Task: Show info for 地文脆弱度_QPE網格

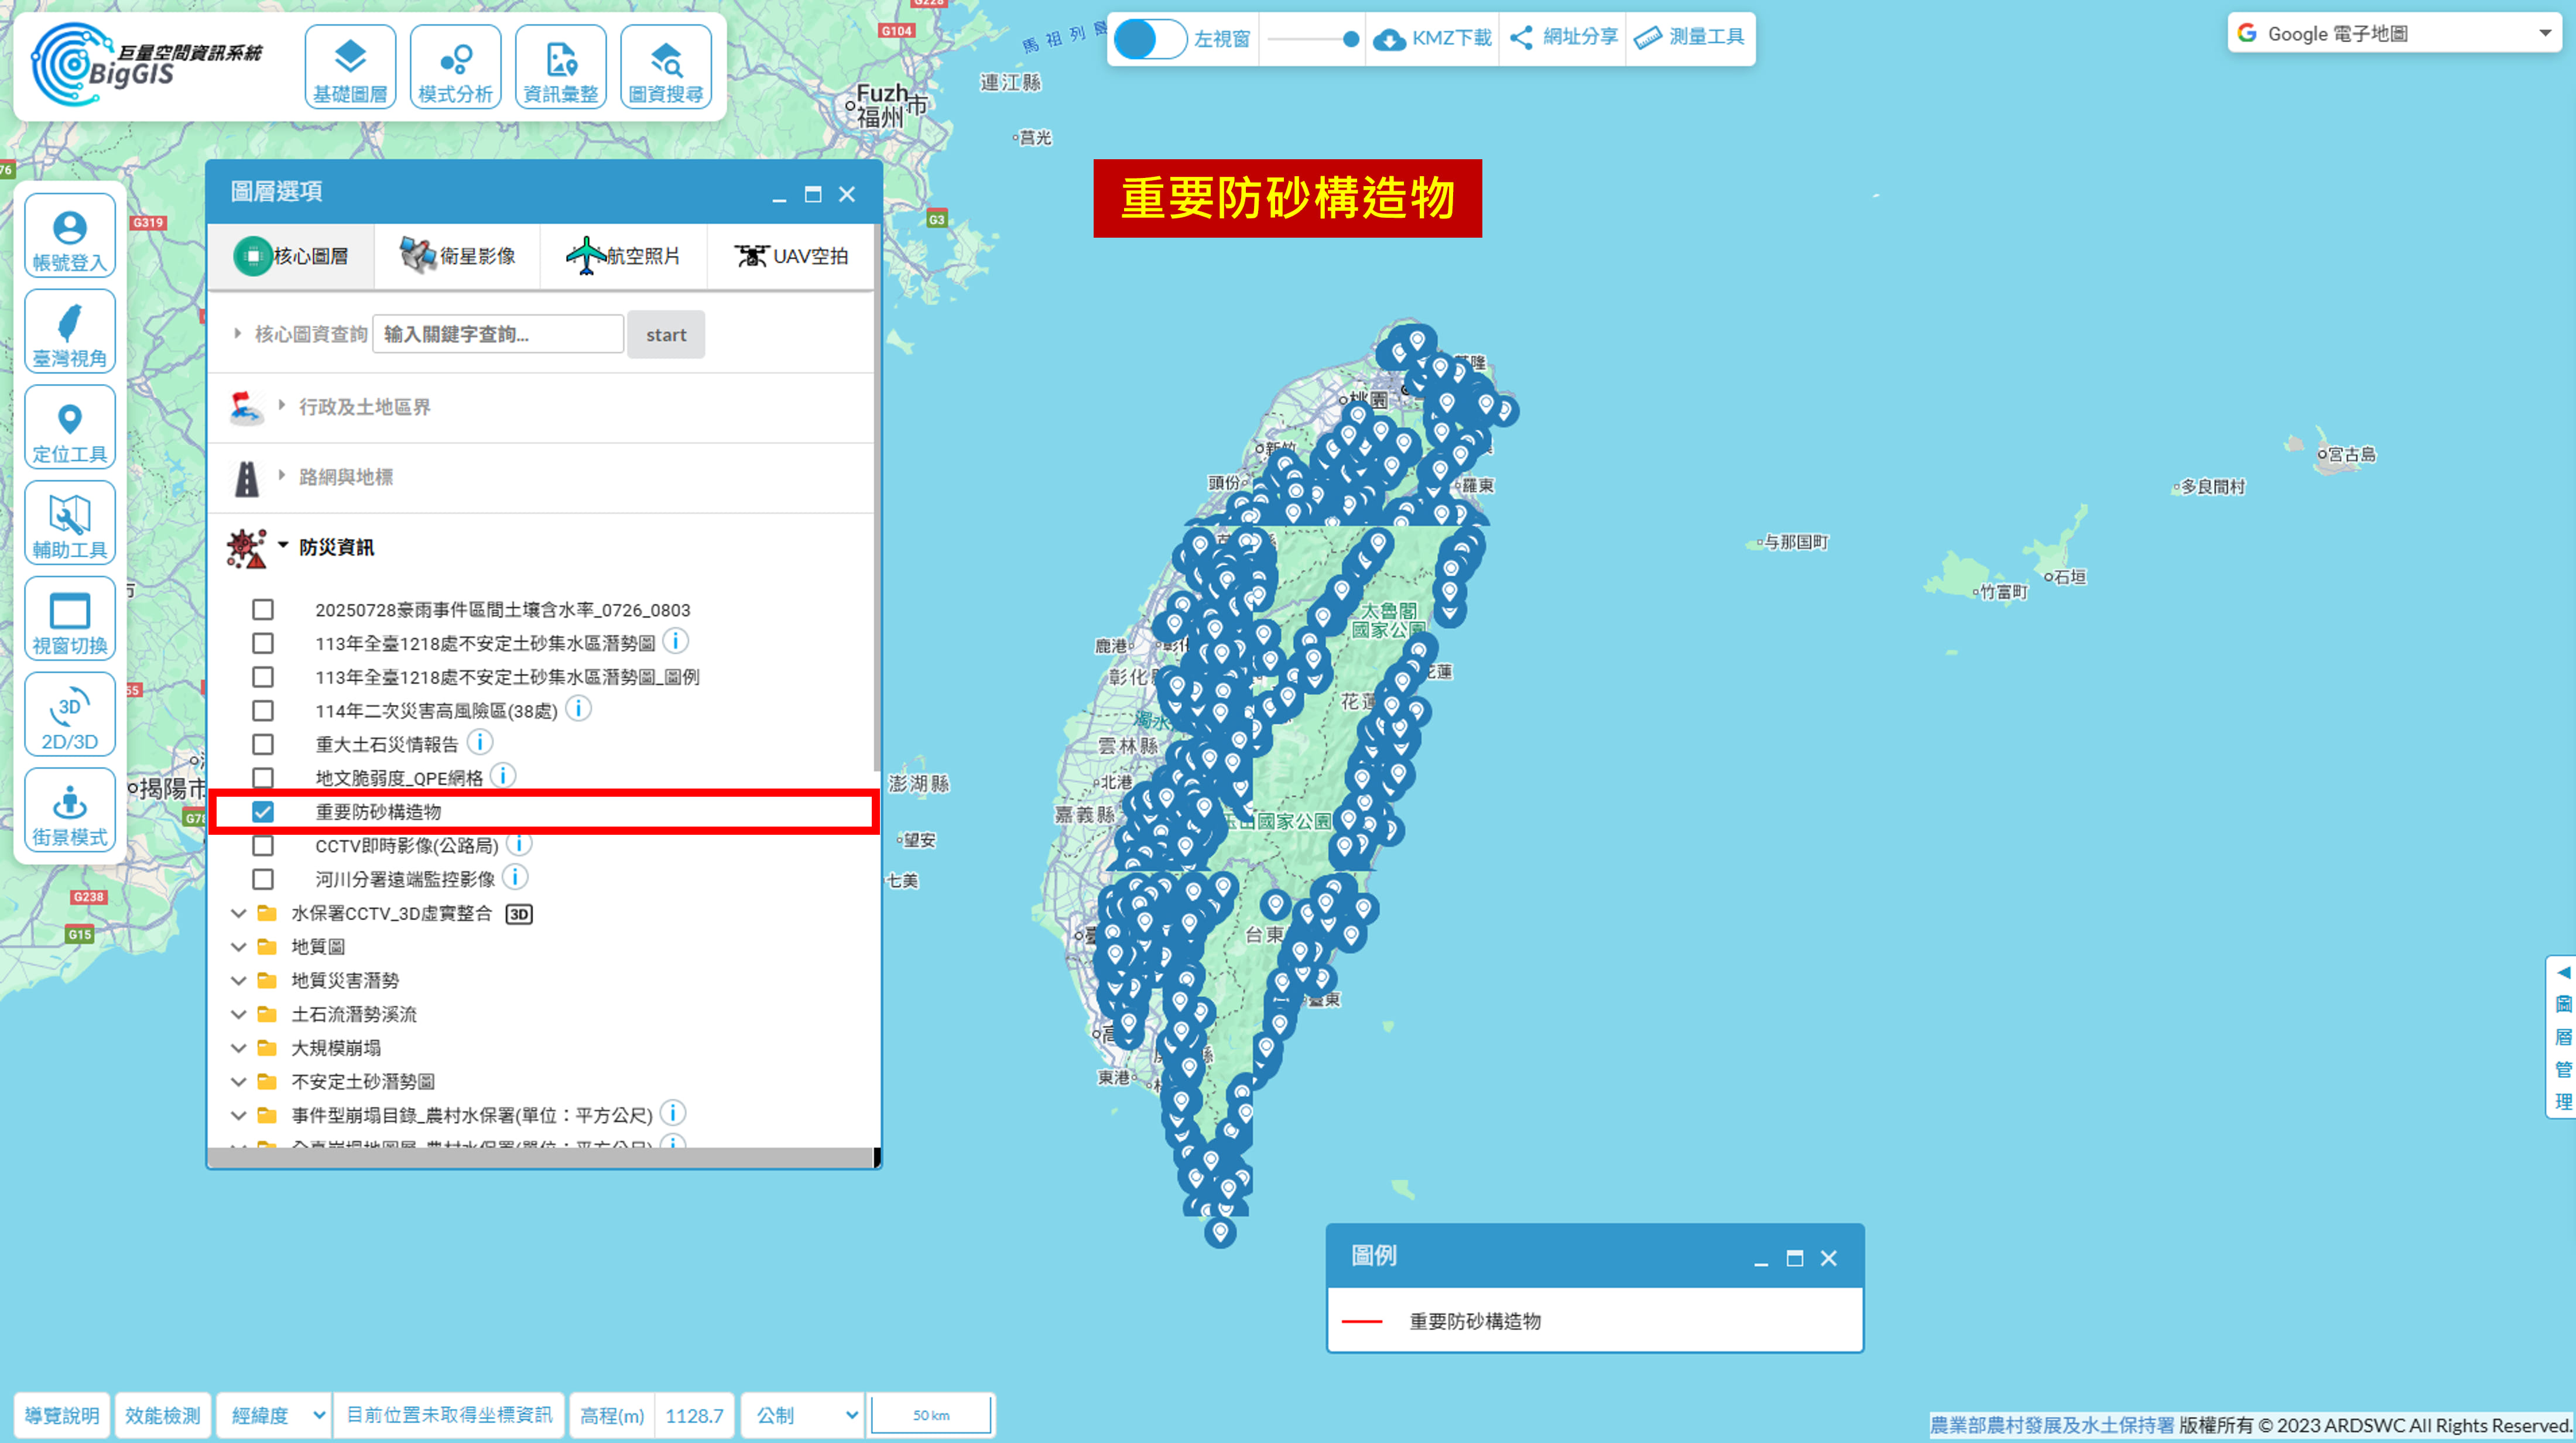Action: point(503,776)
